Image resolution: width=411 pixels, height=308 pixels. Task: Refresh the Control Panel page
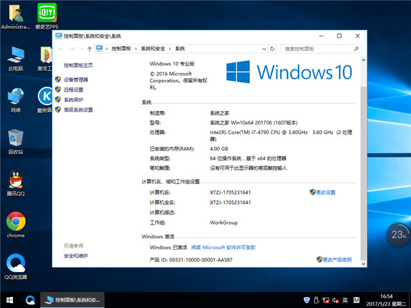tap(272, 49)
